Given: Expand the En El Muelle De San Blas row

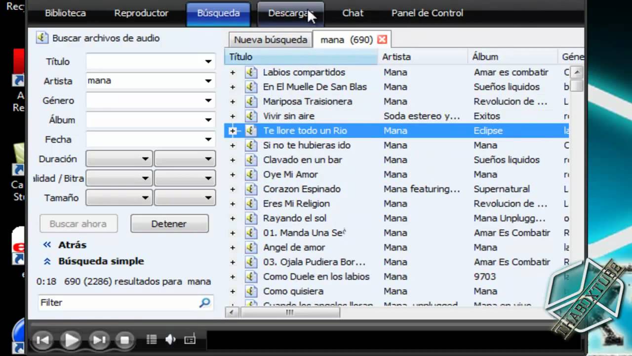Looking at the screenshot, I should click(x=233, y=87).
